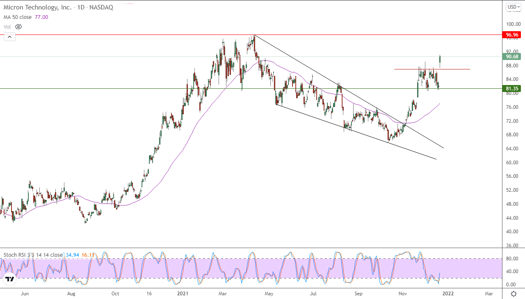Screen dimensions: 525x299
Task: Click the Nov label on the time axis
Action: click(x=403, y=294)
